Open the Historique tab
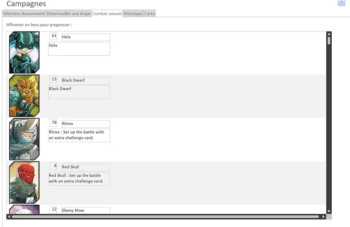This screenshot has width=350, height=227. click(x=133, y=14)
